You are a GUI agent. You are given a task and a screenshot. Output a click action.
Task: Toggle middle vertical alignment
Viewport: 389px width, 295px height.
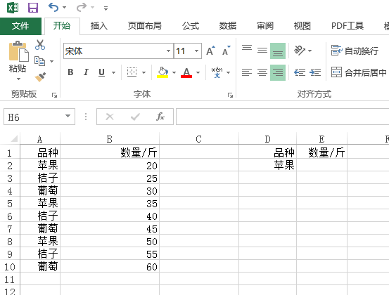(x=262, y=51)
